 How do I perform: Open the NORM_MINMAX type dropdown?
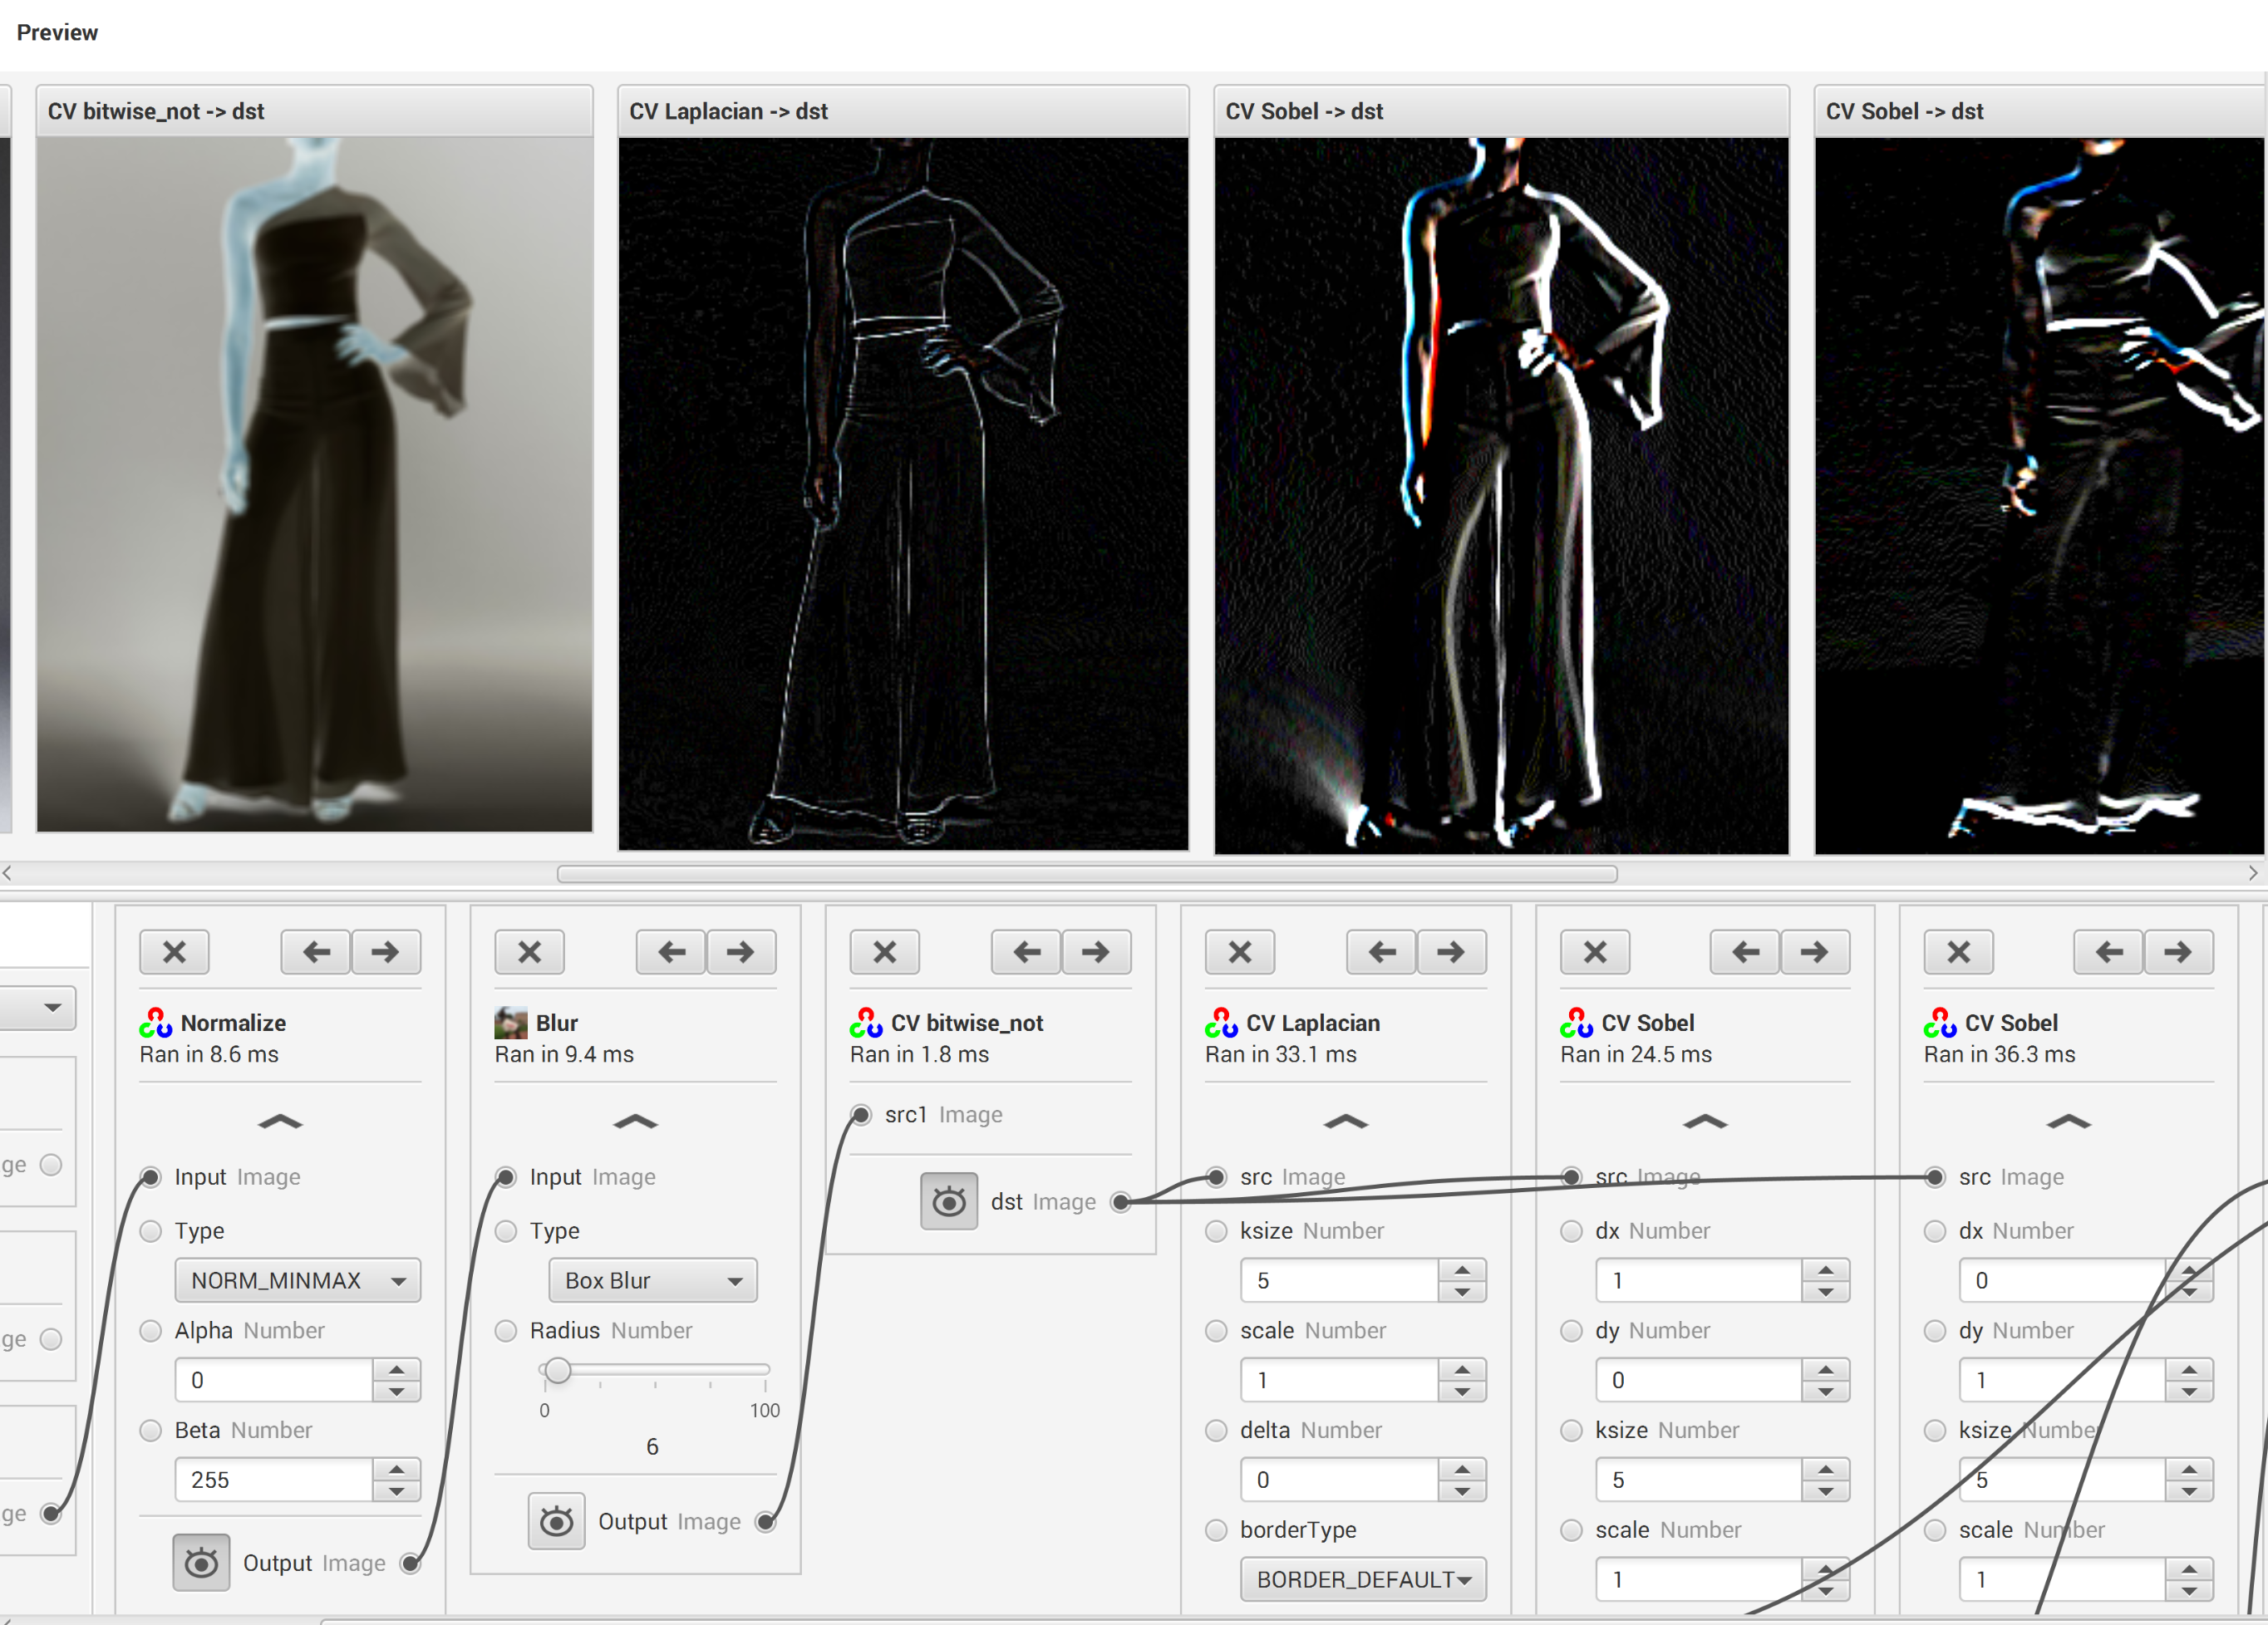coord(297,1280)
